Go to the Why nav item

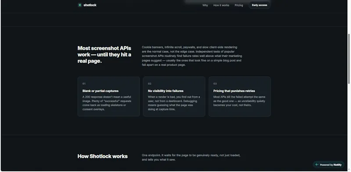click(205, 5)
